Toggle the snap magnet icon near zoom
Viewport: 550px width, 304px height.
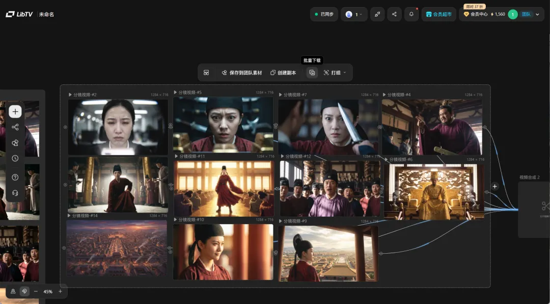click(x=24, y=291)
